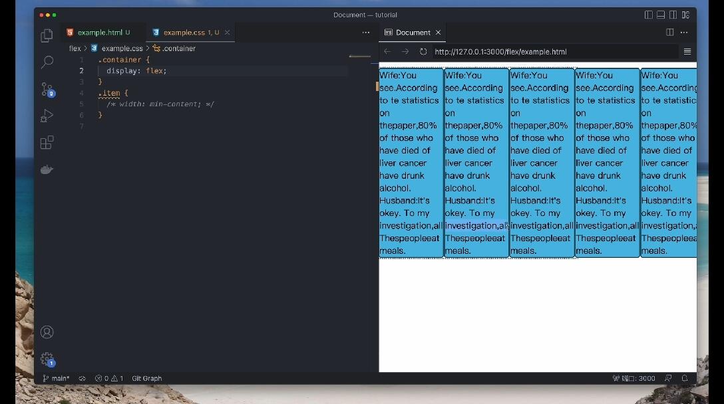Screen dimensions: 724x404
Task: Select the third blue flex item in the preview
Action: (542, 163)
